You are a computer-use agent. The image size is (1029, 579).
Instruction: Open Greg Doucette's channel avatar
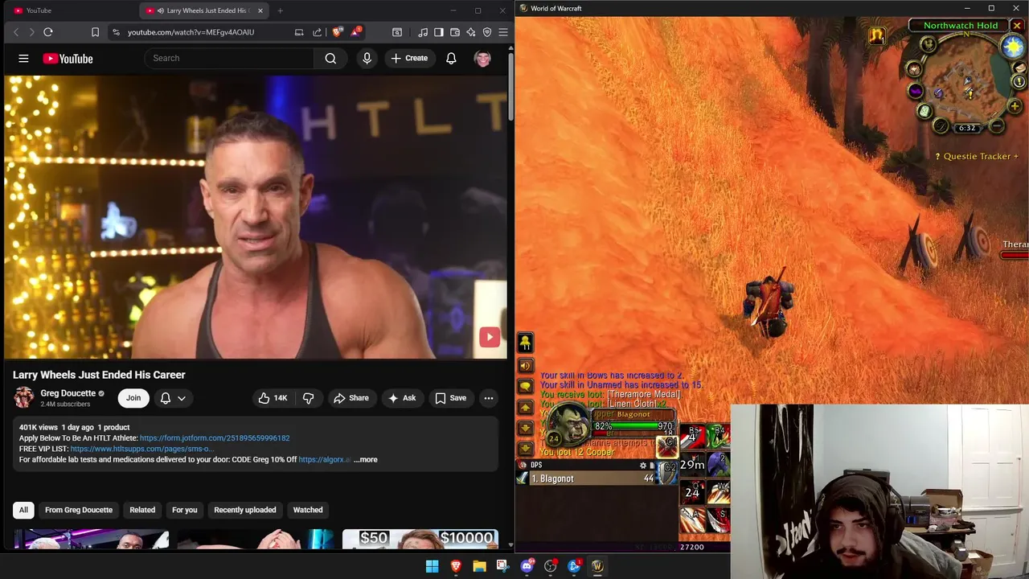24,397
